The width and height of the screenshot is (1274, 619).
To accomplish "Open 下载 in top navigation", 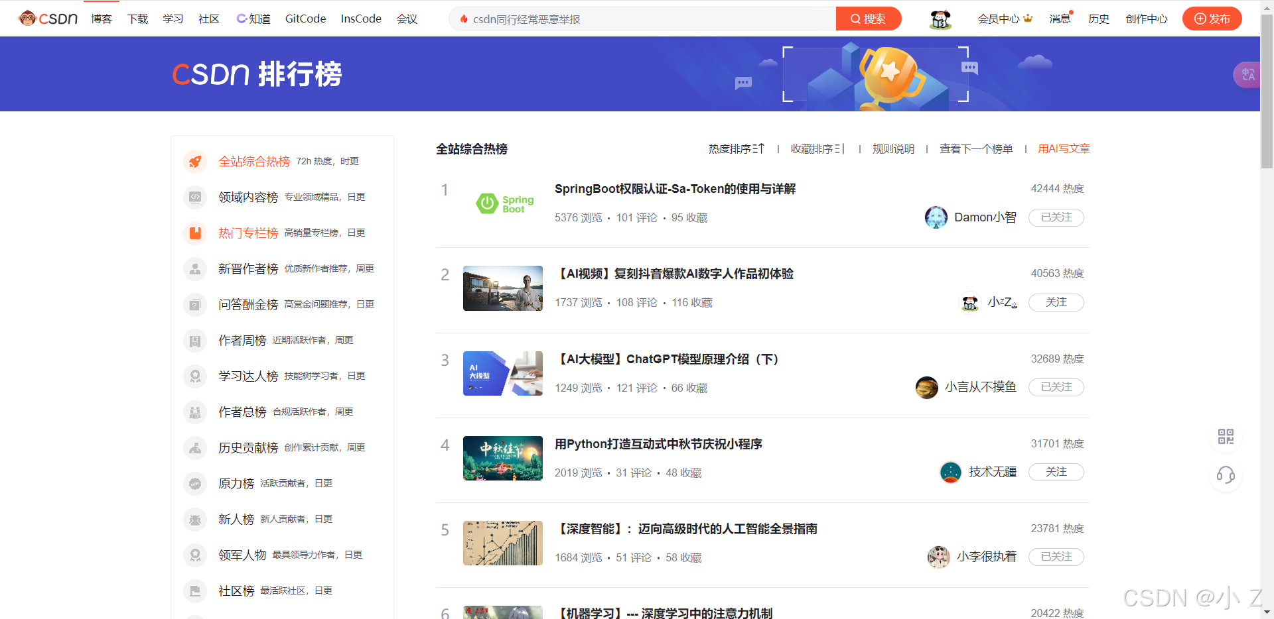I will pyautogui.click(x=137, y=19).
